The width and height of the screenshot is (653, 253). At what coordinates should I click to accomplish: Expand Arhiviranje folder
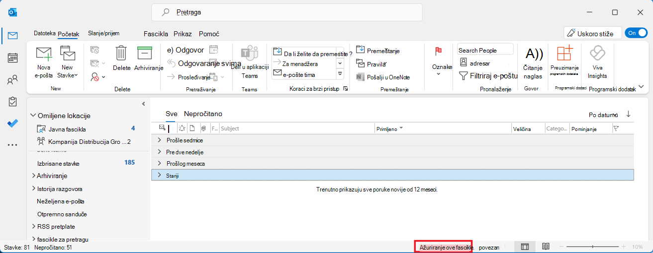coord(33,176)
